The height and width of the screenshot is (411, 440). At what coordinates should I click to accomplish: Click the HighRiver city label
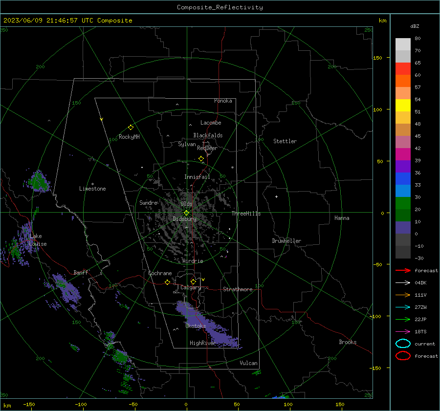202,343
